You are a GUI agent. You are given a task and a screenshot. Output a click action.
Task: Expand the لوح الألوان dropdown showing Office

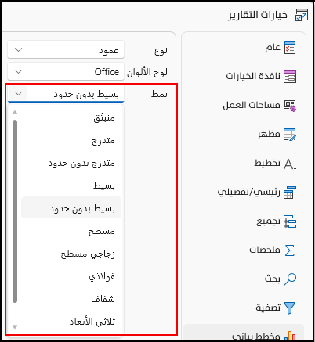coord(66,71)
